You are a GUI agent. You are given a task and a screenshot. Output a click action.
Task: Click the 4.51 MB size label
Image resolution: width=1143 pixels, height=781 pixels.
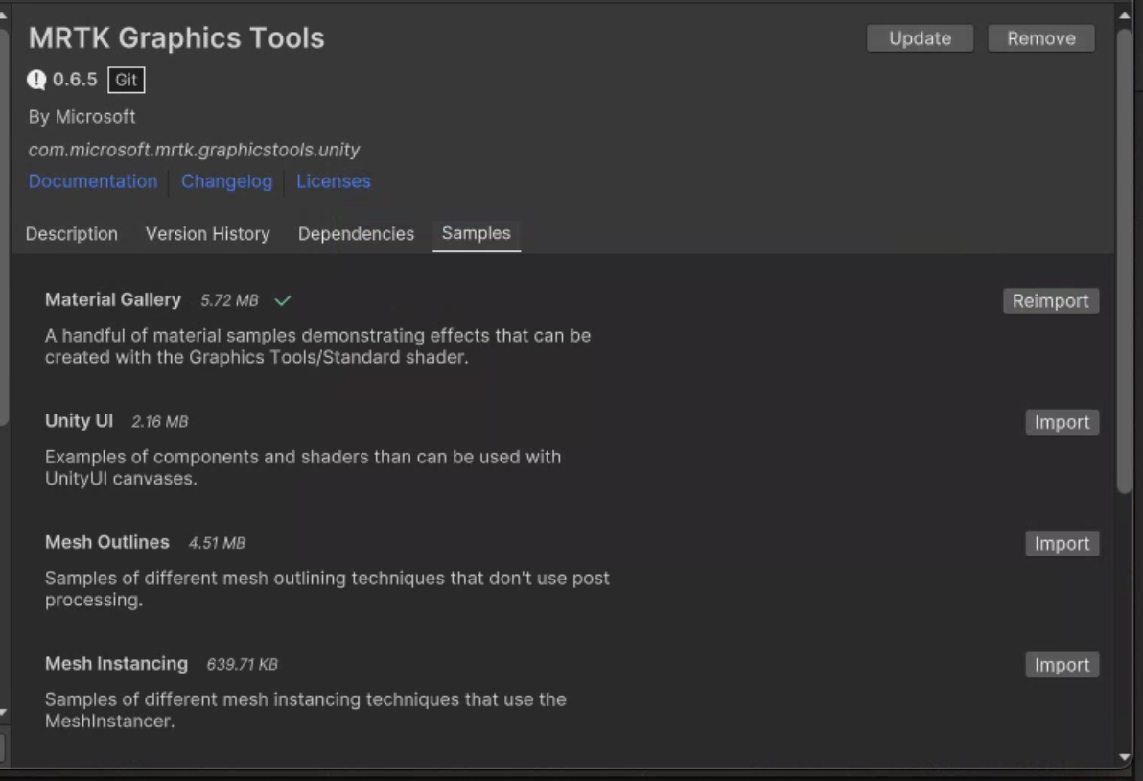(218, 543)
